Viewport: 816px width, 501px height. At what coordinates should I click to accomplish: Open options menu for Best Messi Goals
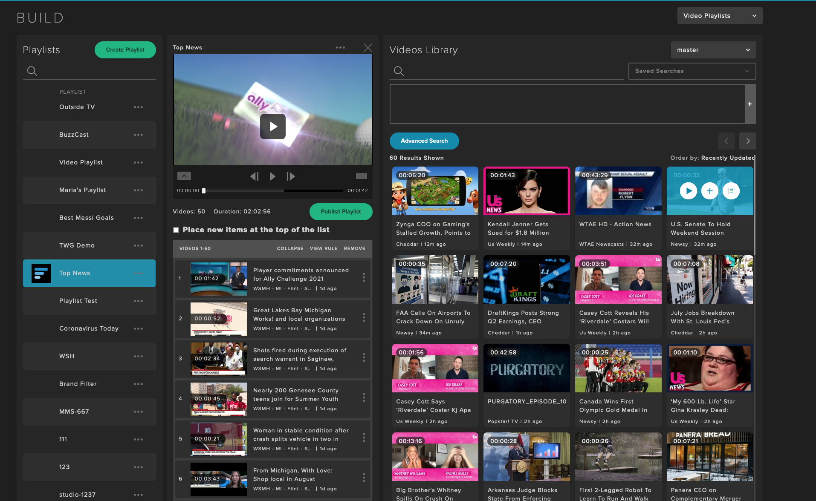138,218
